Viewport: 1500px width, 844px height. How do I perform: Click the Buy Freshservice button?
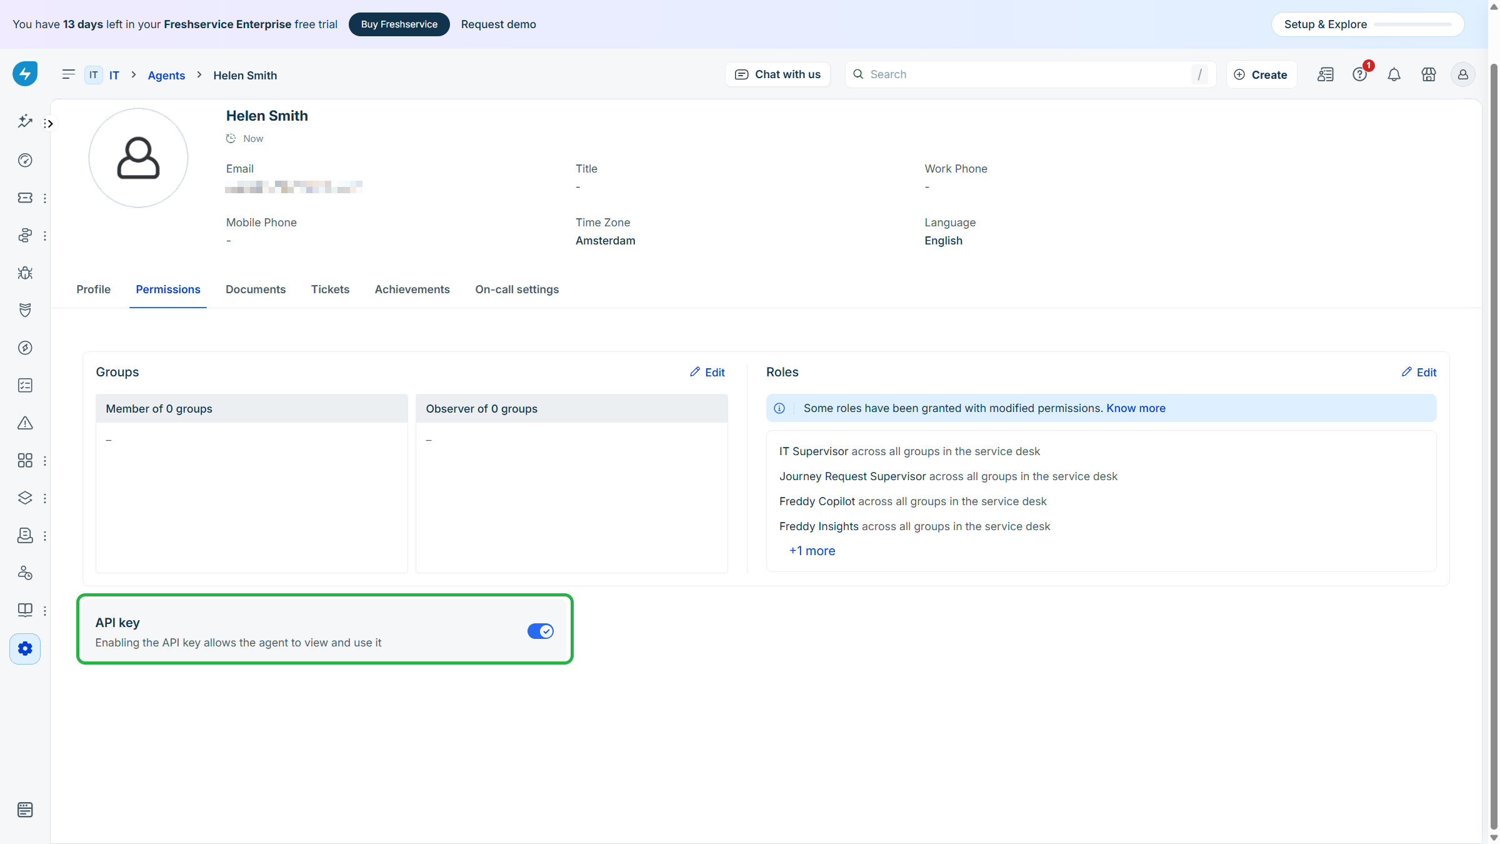[x=399, y=24]
